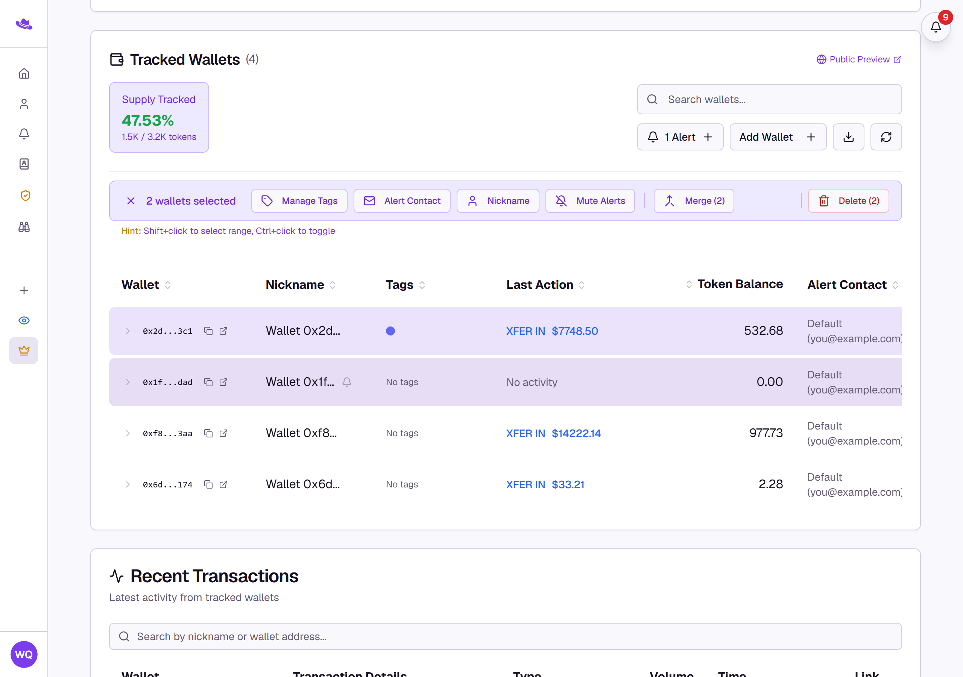Viewport: 963px width, 677px height.
Task: Click Add Wallet button
Action: [x=778, y=137]
